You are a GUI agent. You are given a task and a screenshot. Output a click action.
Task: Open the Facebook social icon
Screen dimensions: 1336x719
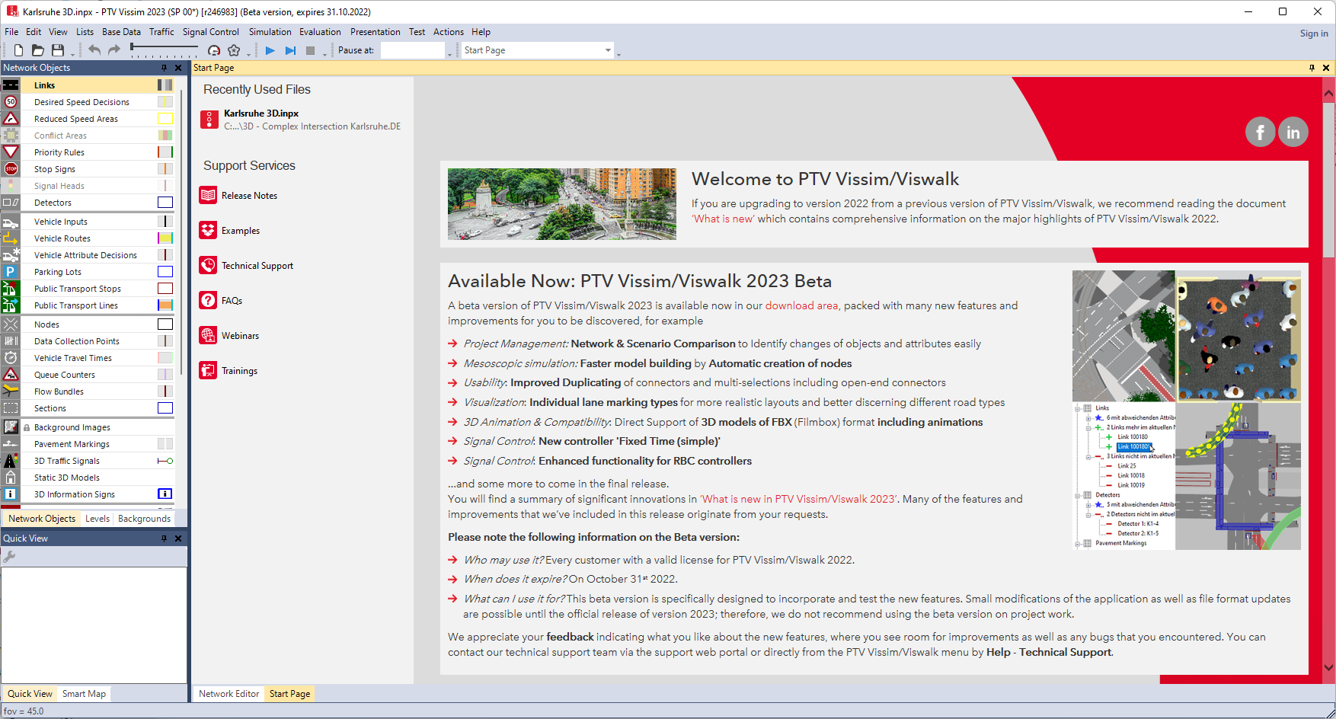[1260, 133]
